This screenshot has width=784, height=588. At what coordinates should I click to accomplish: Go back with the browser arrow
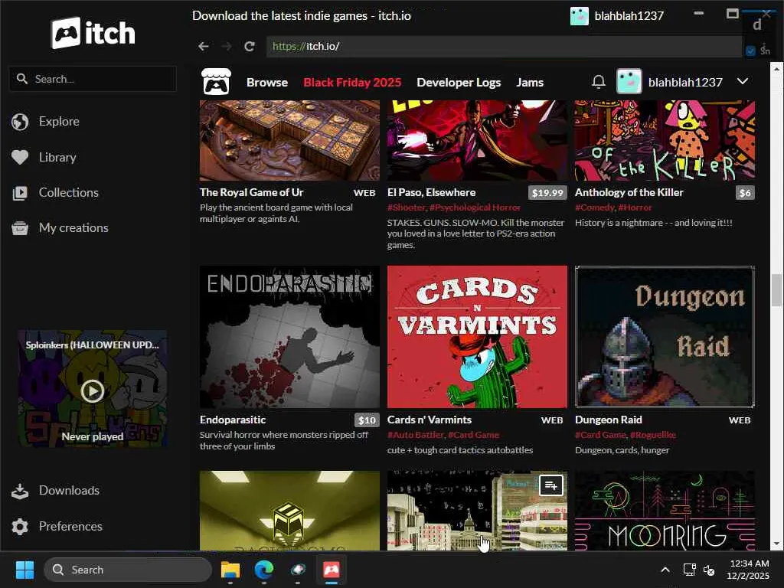click(x=203, y=47)
